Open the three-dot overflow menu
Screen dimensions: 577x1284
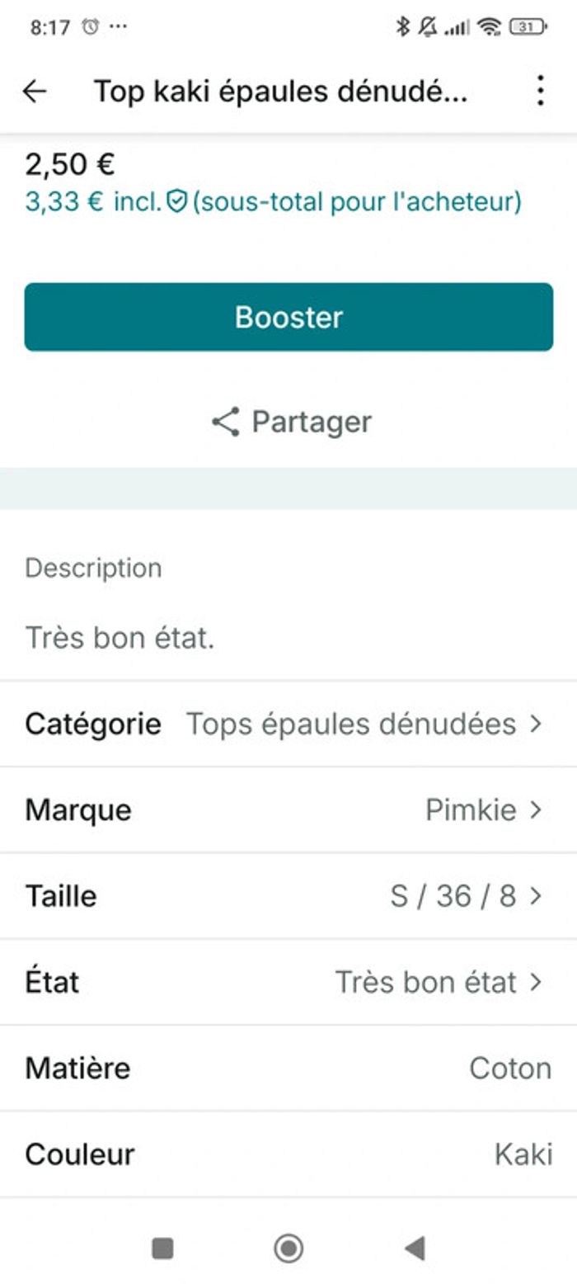[x=540, y=91]
